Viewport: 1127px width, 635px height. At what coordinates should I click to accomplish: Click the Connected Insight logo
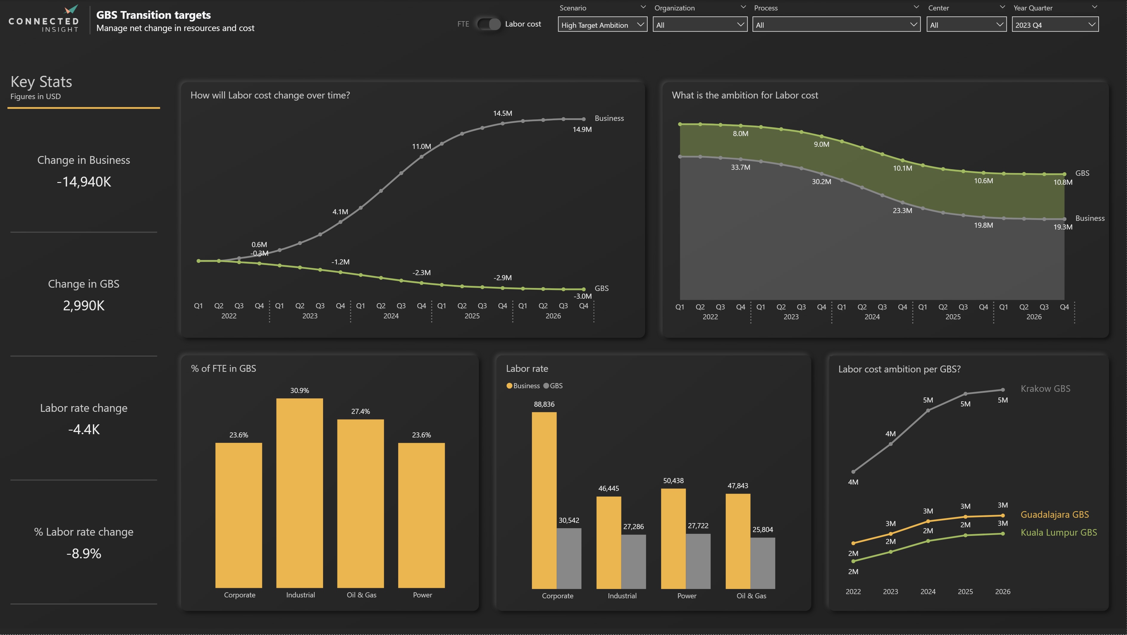tap(44, 20)
